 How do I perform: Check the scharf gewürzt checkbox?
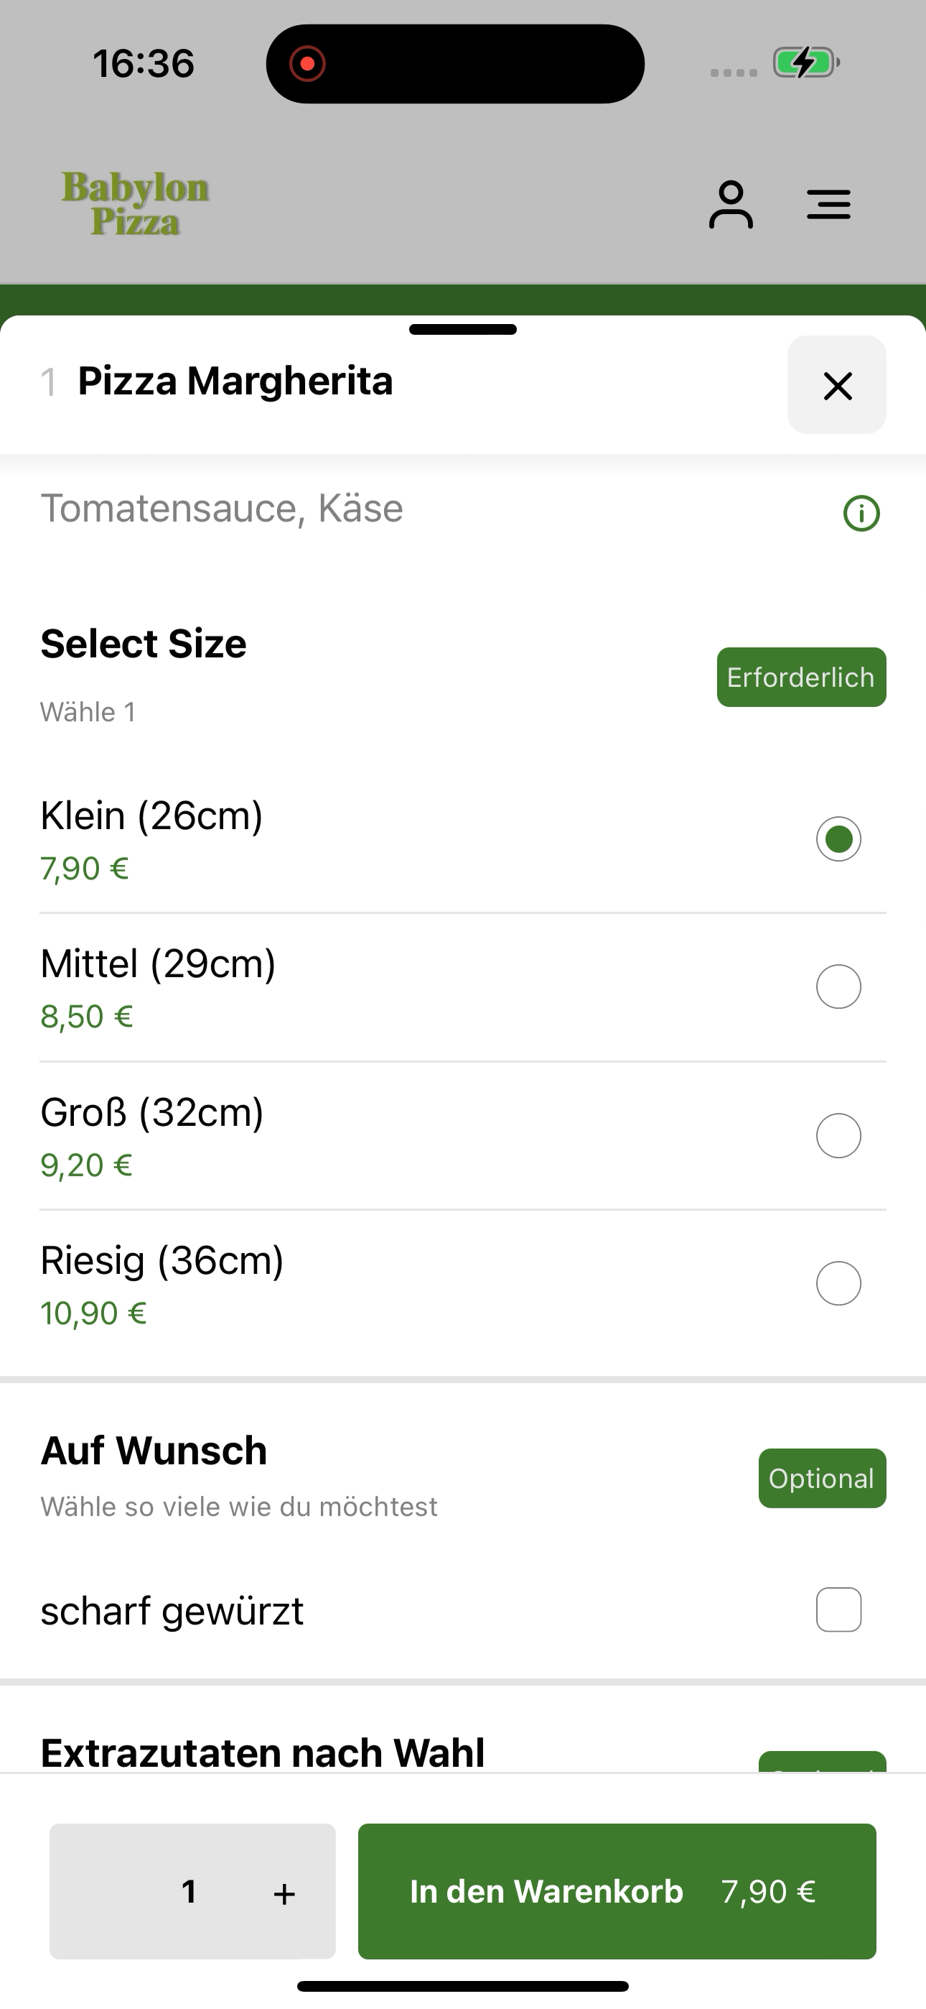838,1609
